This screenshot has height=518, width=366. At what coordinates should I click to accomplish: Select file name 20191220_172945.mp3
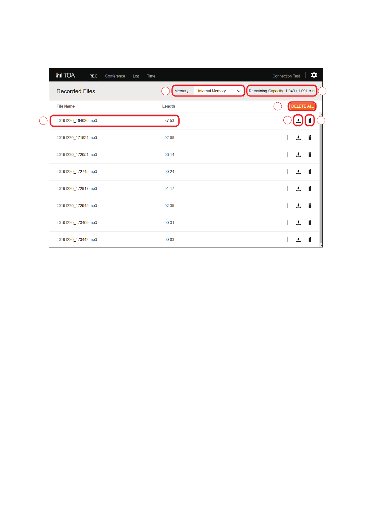point(77,206)
